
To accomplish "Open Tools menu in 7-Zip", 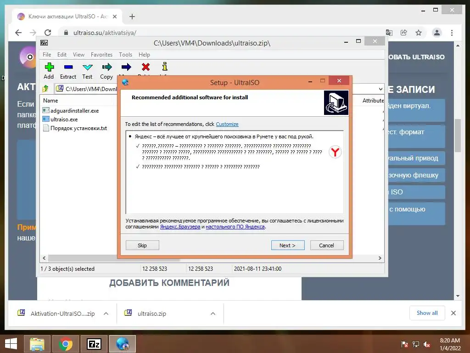I will [125, 55].
